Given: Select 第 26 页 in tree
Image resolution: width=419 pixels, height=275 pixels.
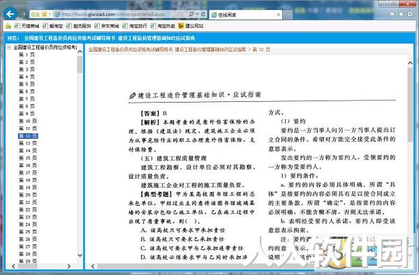Looking at the screenshot, I should coord(28,239).
